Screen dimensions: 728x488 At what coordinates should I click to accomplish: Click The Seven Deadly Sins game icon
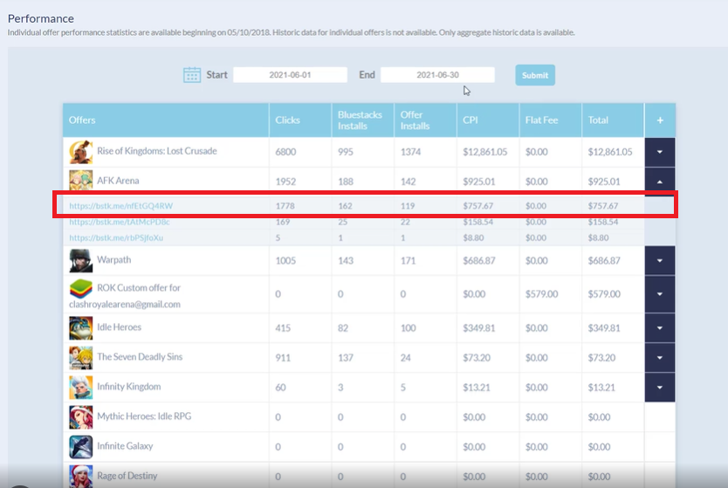click(x=81, y=358)
